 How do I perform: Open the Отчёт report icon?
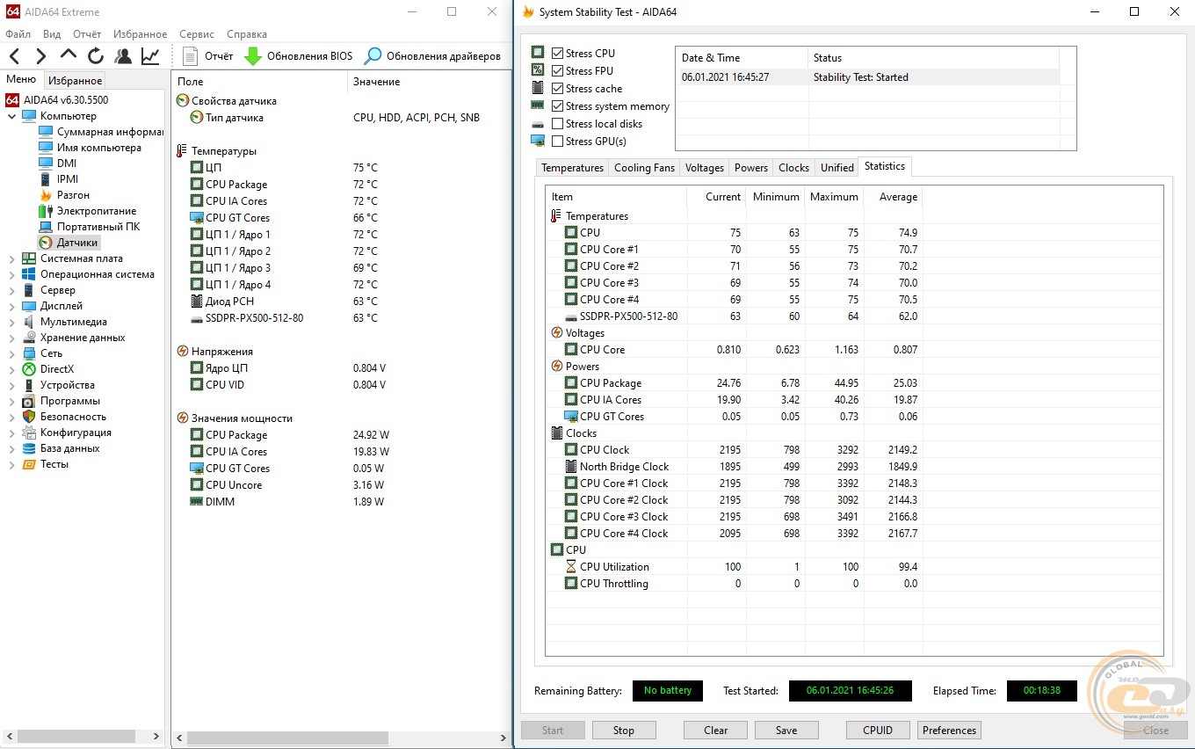tap(191, 56)
